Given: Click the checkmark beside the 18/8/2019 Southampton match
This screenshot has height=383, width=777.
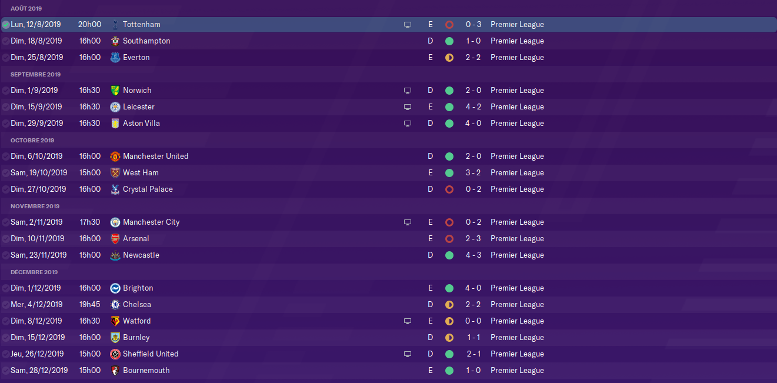Looking at the screenshot, I should 6,41.
